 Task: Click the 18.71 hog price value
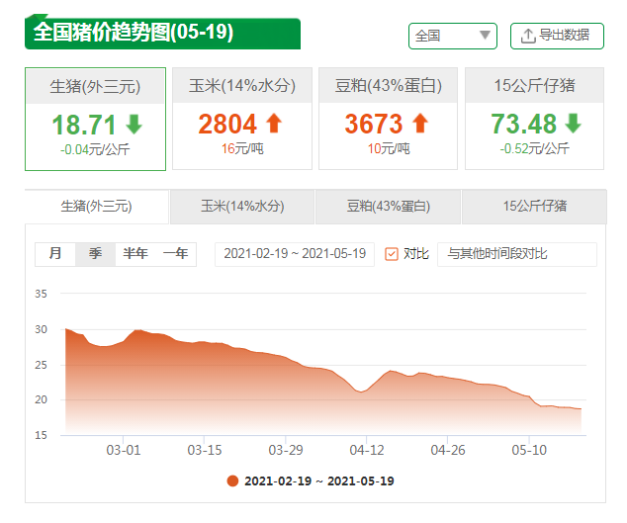coord(84,125)
